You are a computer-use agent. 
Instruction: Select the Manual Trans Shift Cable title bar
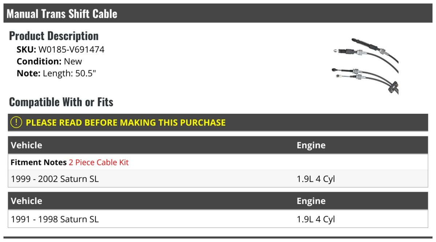click(218, 13)
